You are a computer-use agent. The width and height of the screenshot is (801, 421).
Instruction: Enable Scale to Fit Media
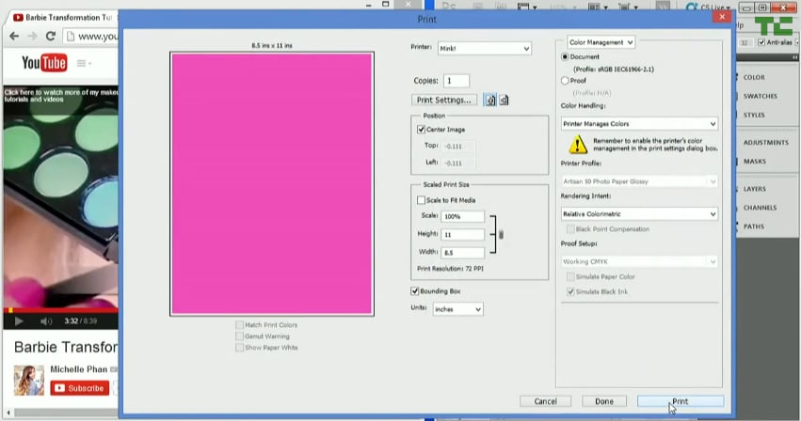pos(421,200)
